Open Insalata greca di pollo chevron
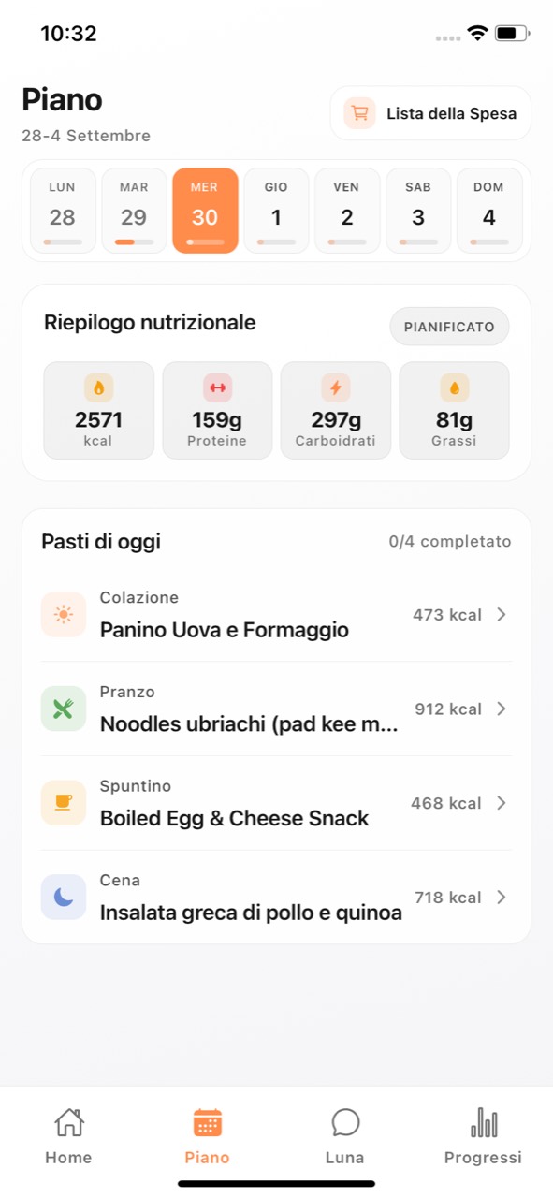Viewport: 553px width, 1198px height. 502,898
